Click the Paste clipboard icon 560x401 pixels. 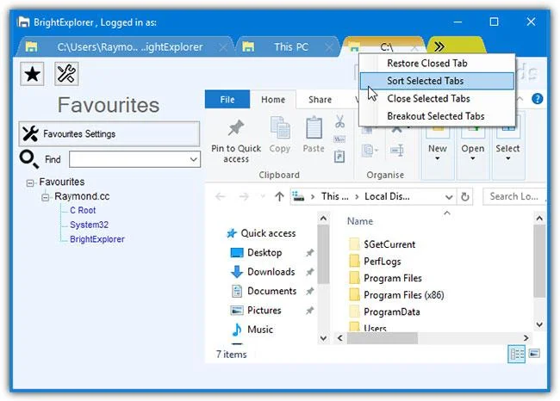314,127
